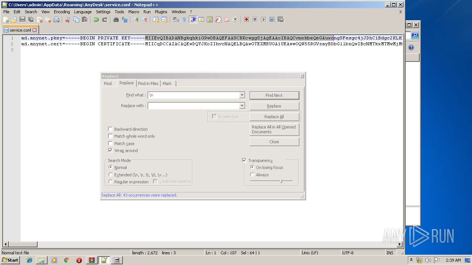Set transparency to Always
The image size is (472, 265).
[x=252, y=175]
